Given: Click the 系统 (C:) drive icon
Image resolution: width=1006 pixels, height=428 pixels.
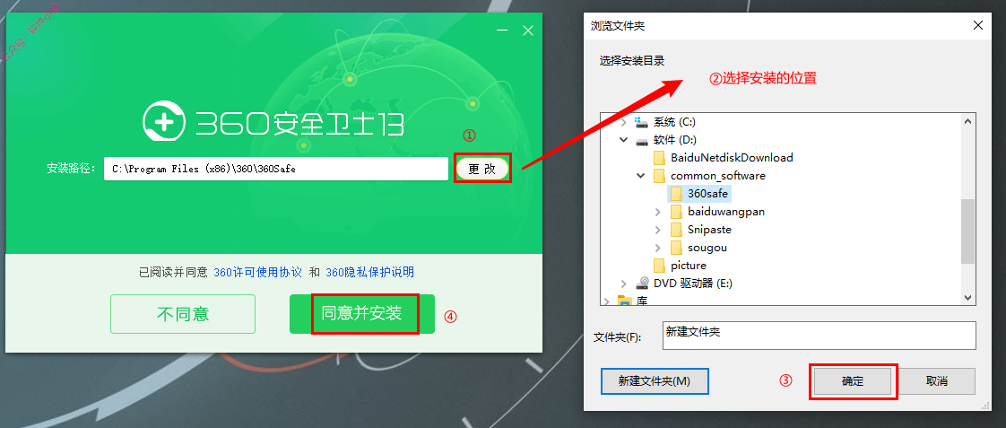Looking at the screenshot, I should [641, 122].
